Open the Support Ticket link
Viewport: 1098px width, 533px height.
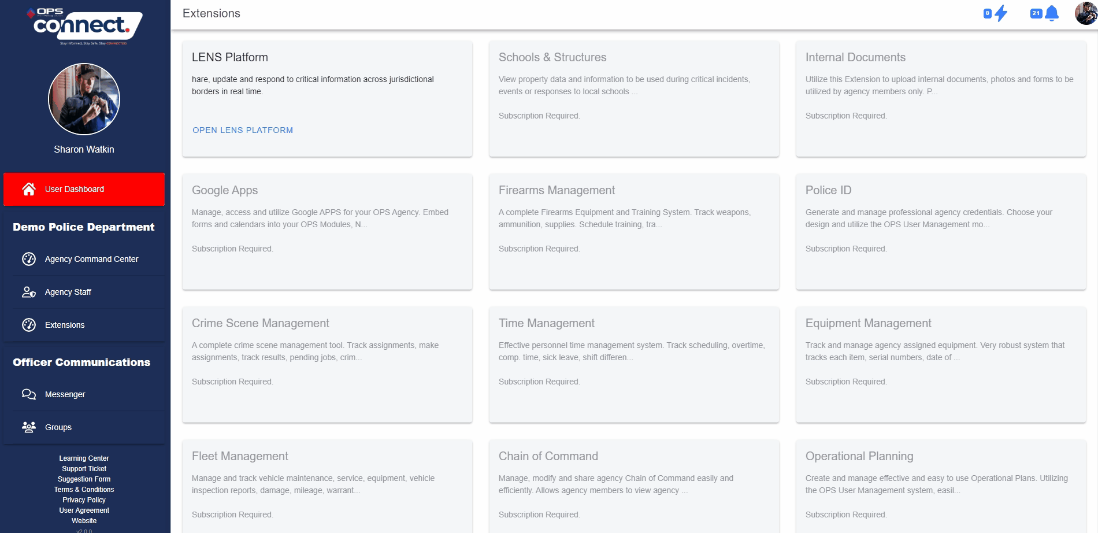tap(84, 469)
